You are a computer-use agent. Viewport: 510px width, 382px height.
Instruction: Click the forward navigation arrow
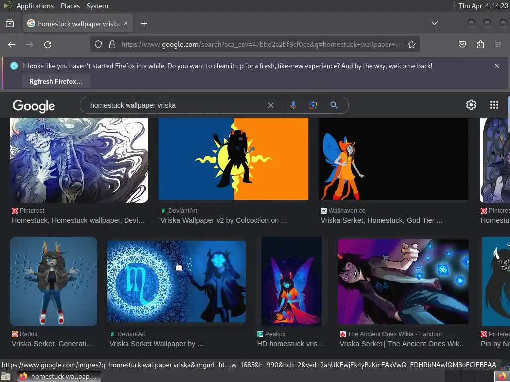(30, 44)
